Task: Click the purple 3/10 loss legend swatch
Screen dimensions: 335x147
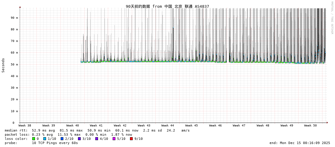Action: click(79, 139)
